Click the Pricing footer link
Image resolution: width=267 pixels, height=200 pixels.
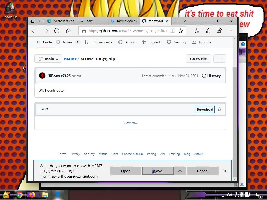coord(151,154)
